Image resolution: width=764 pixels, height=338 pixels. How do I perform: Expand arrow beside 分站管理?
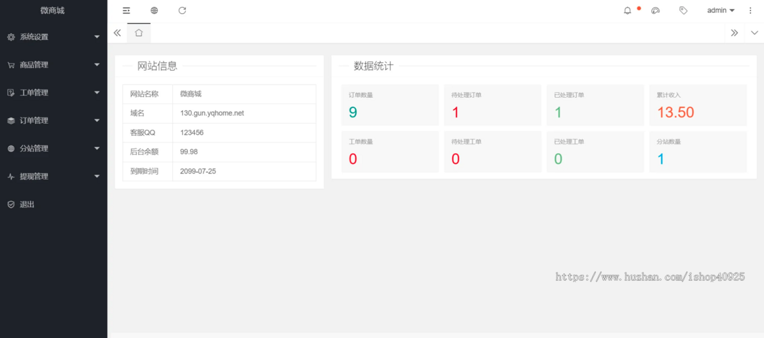pyautogui.click(x=97, y=149)
